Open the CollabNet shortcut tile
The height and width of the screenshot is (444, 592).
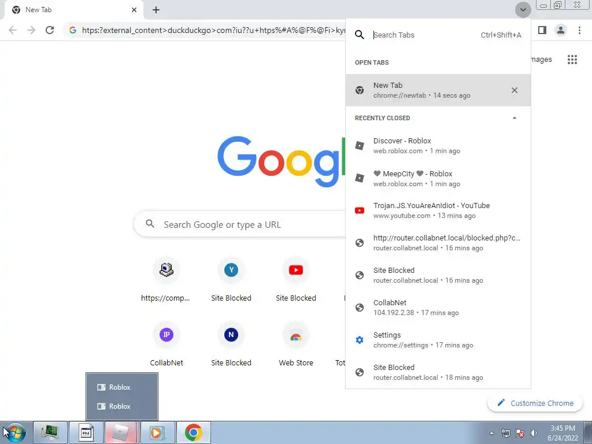166,345
